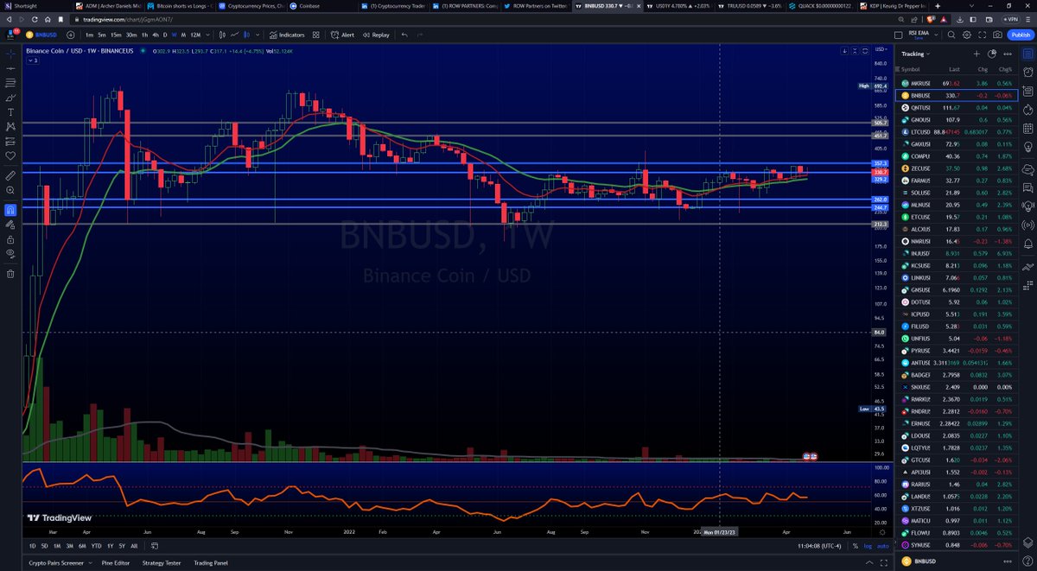Delete drawings with the trash icon

point(10,274)
